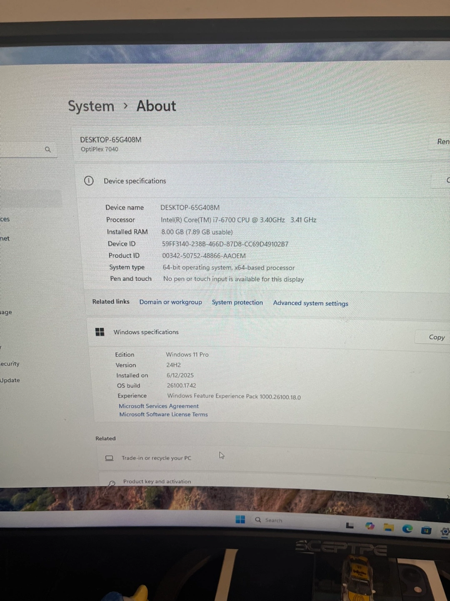The width and height of the screenshot is (450, 601).
Task: Click the Installed on label
Action: [x=132, y=375]
